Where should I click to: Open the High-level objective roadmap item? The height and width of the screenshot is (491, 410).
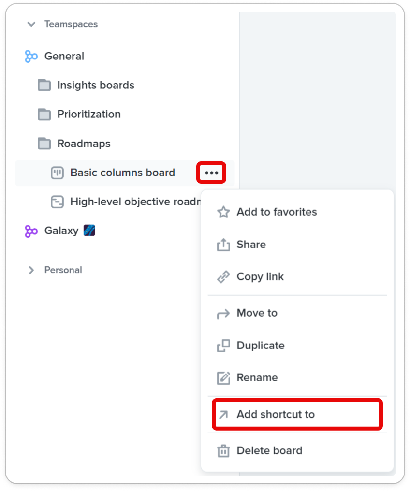coord(125,202)
